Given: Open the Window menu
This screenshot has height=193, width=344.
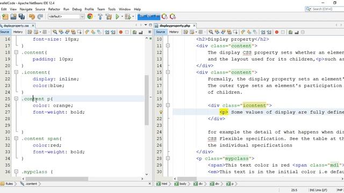Looking at the screenshot, I should [x=125, y=9].
